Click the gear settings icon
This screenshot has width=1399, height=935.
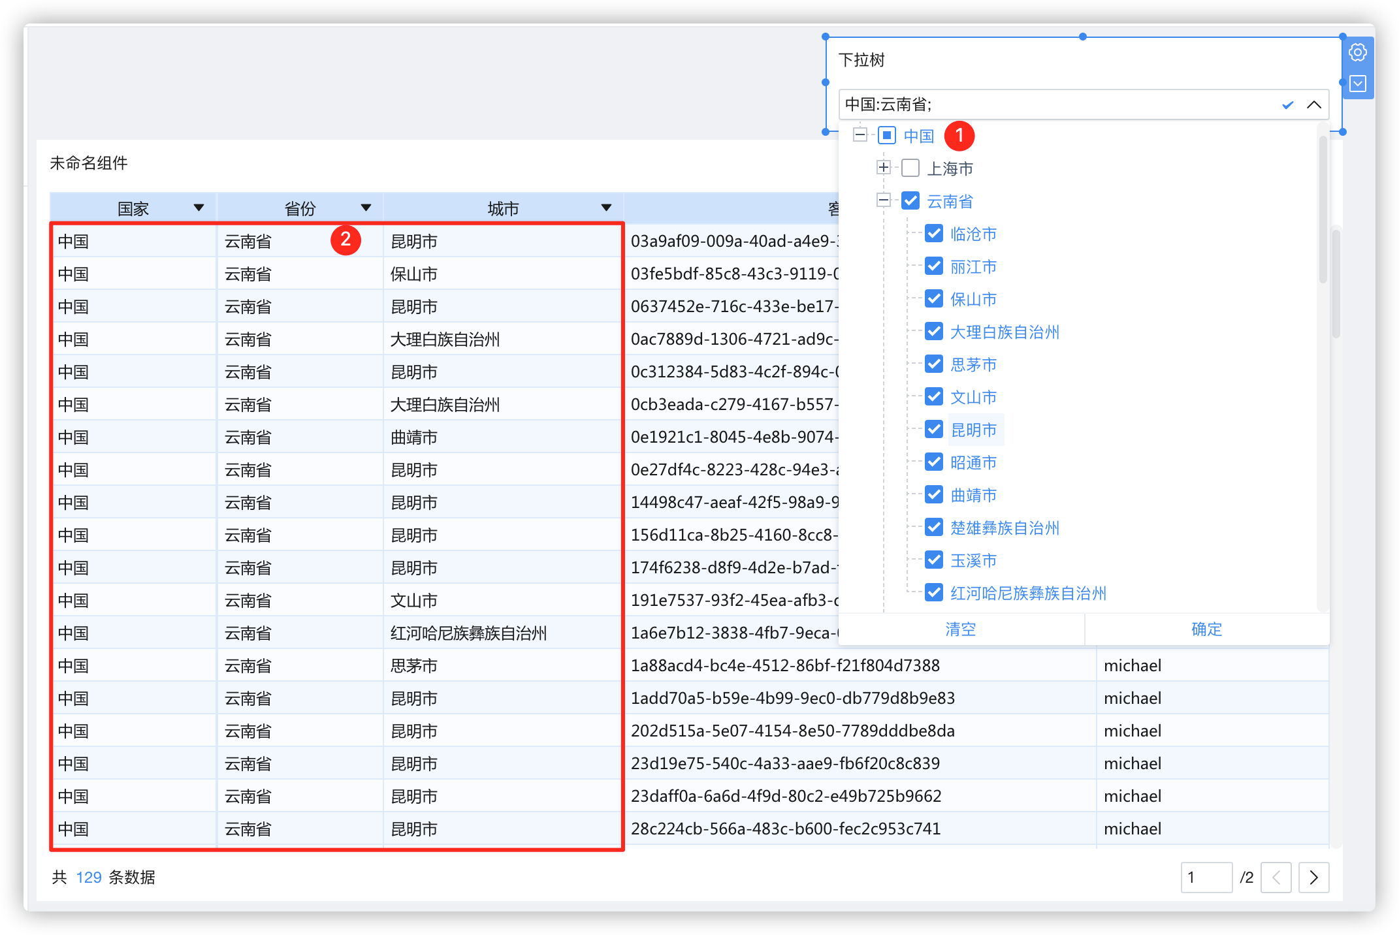click(1358, 52)
